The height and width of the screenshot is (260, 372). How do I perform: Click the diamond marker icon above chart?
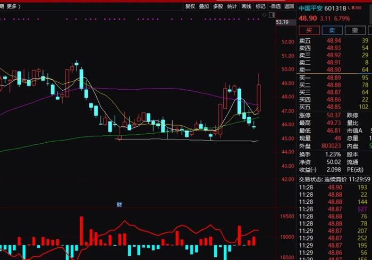click(x=264, y=15)
